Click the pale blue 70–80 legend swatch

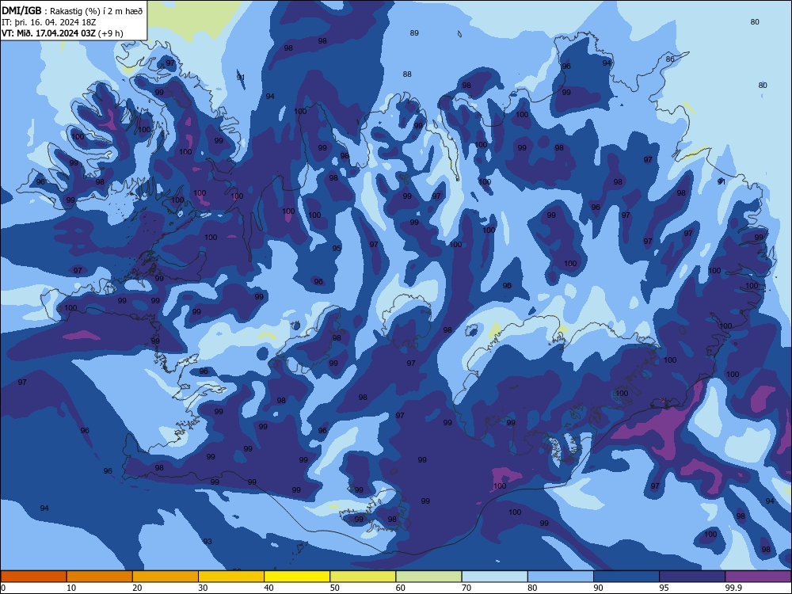coord(494,577)
